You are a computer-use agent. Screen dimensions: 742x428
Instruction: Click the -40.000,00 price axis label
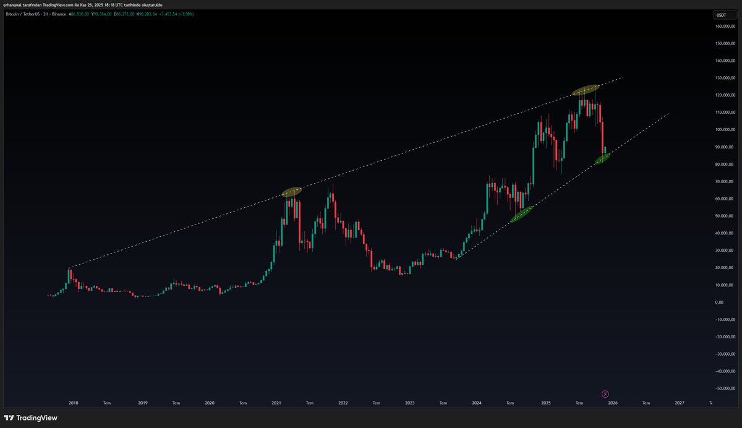pos(725,372)
